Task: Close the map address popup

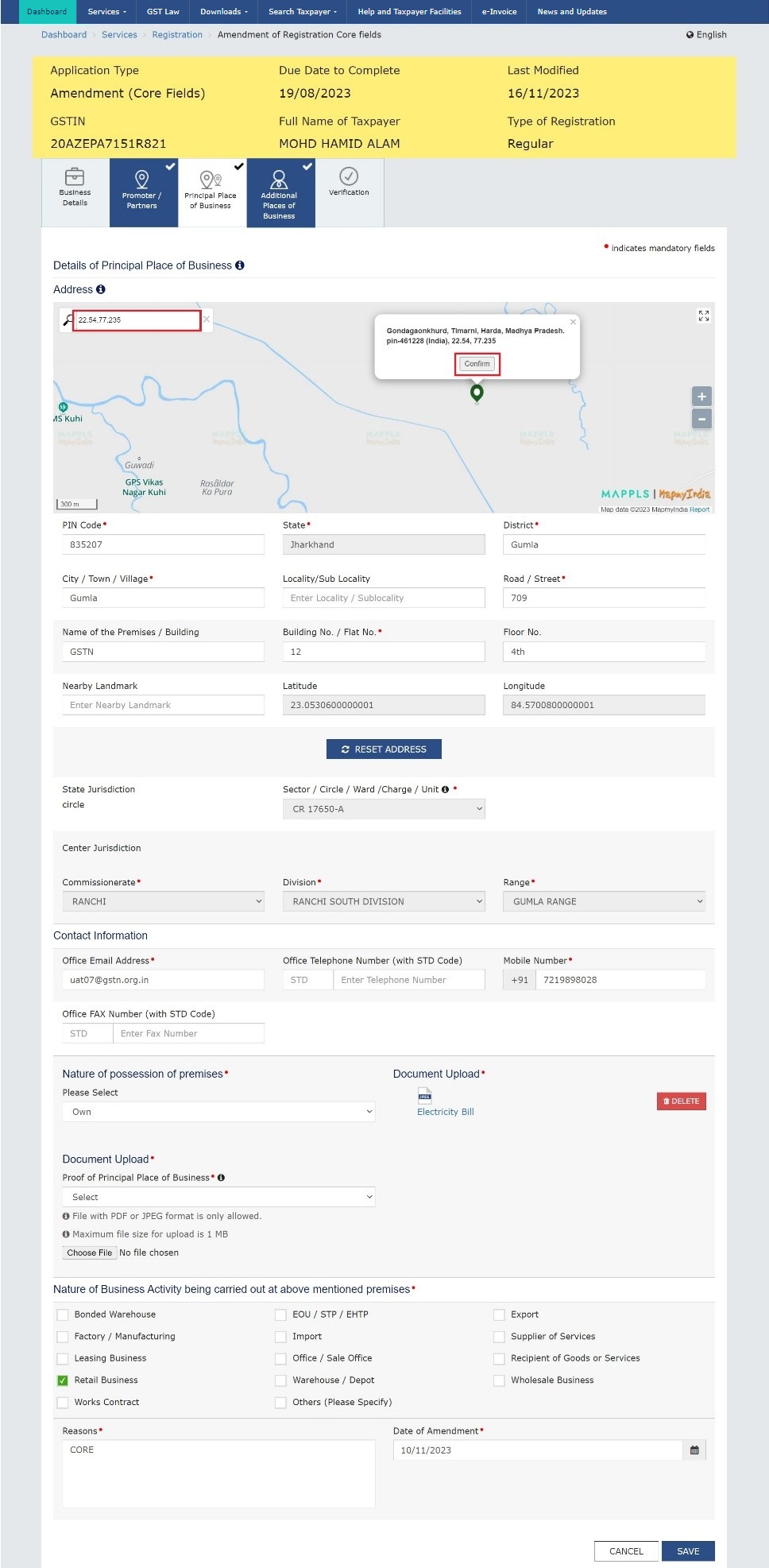Action: coord(573,322)
